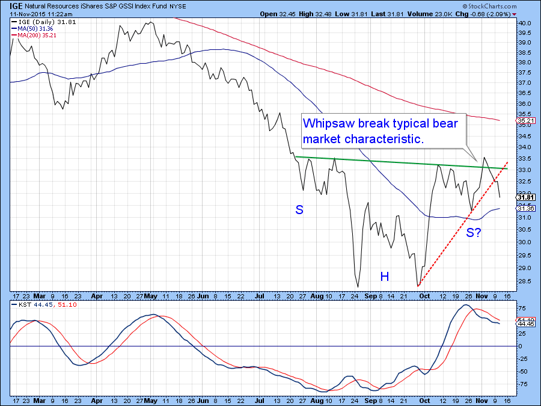Click the May label on the KST panel date axis
The image size is (541, 406).
coord(151,401)
